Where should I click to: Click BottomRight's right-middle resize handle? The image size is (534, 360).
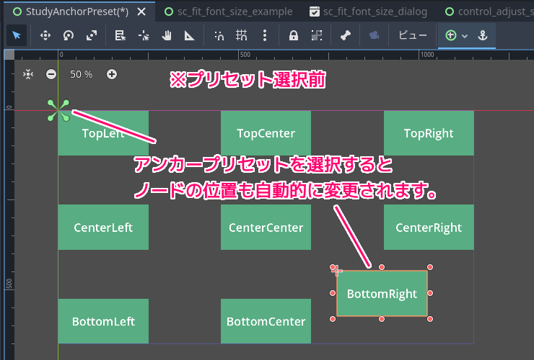pos(430,293)
